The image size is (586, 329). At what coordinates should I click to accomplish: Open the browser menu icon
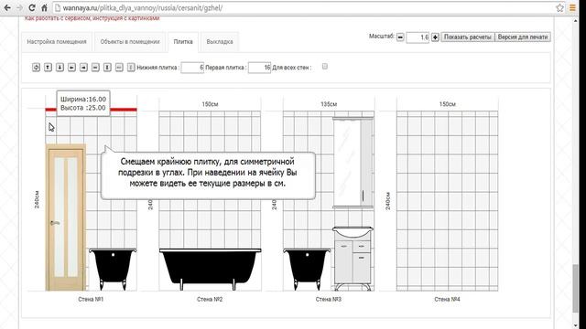click(x=572, y=7)
